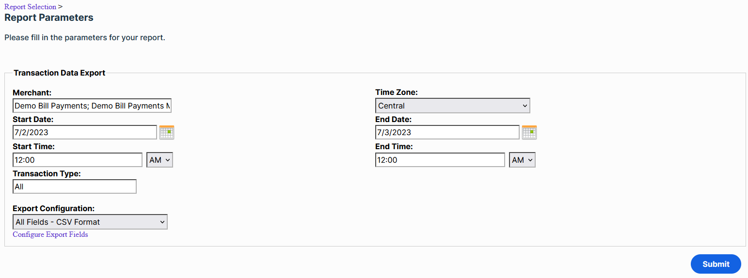Viewport: 748px width, 278px height.
Task: Click the Report Parameters heading
Action: [x=49, y=18]
